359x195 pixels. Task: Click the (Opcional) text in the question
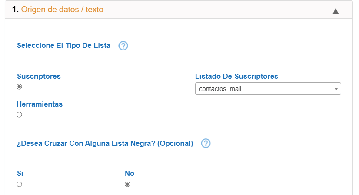tap(175, 143)
